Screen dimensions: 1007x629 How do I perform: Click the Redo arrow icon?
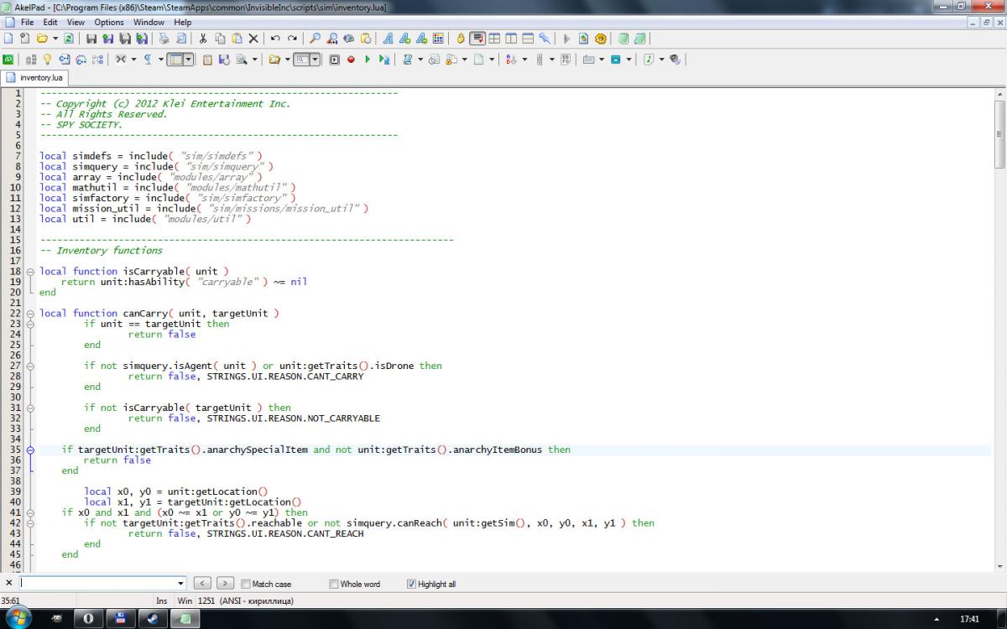292,39
